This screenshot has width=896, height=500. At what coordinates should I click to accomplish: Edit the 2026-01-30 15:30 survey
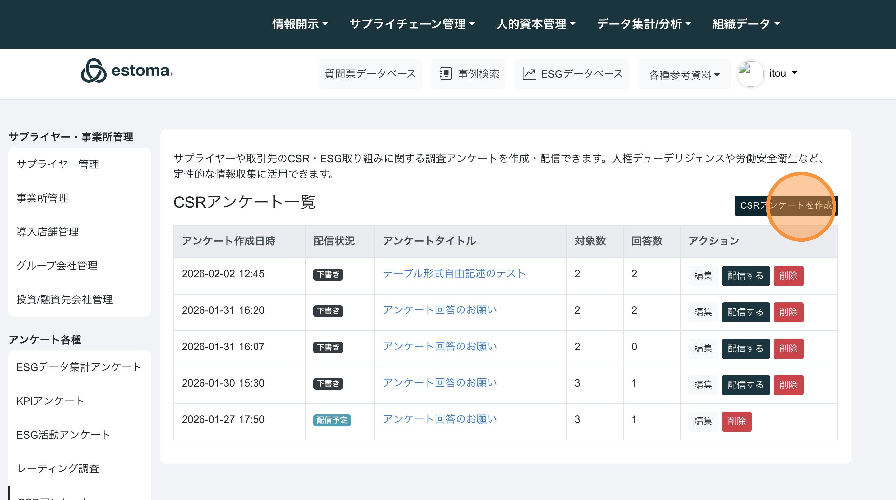pos(703,385)
